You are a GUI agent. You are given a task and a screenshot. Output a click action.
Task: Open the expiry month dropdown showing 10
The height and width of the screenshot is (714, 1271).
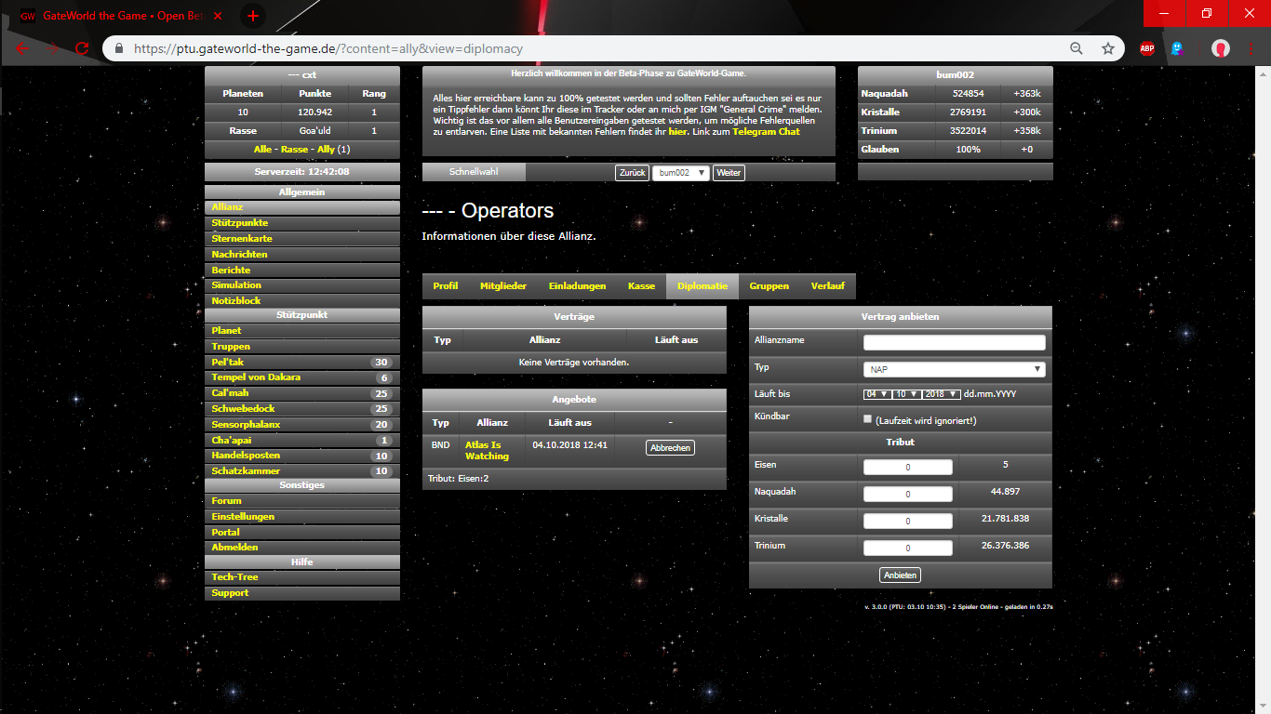pos(909,394)
